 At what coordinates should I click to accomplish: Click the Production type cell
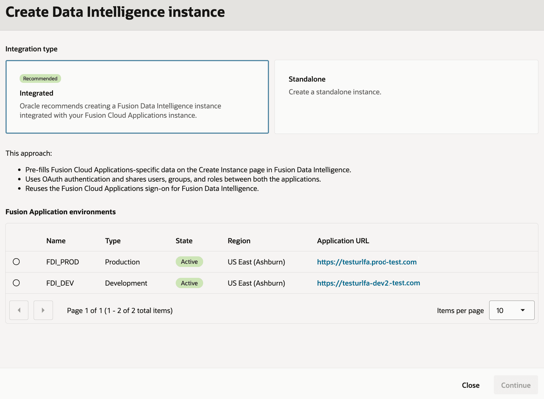click(122, 262)
